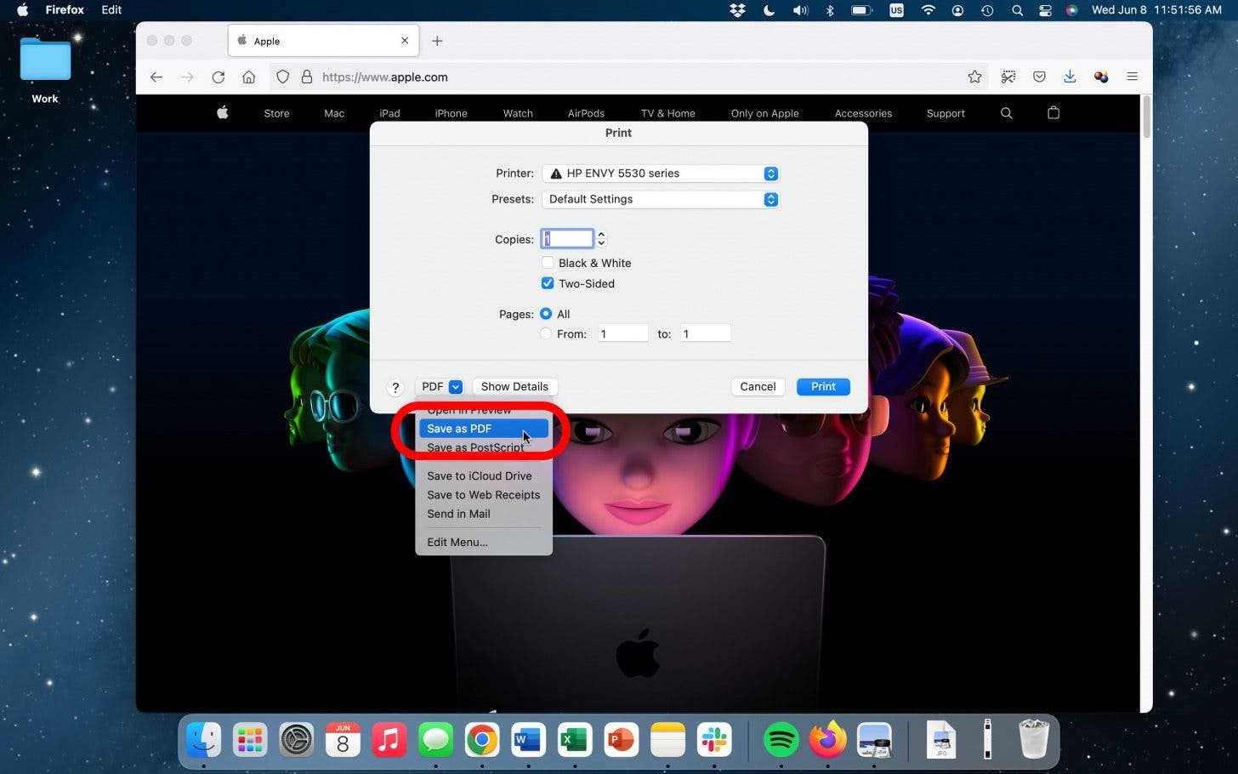Open Microsoft Word from the Dock
Image resolution: width=1238 pixels, height=774 pixels.
click(528, 740)
